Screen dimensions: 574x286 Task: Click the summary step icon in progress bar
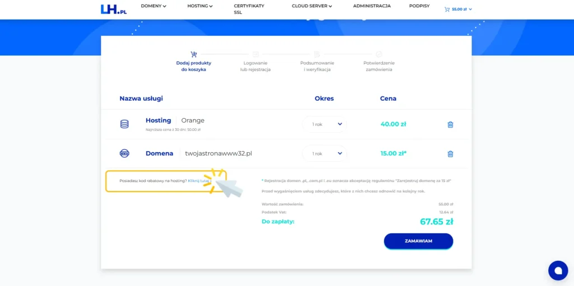pos(317,54)
